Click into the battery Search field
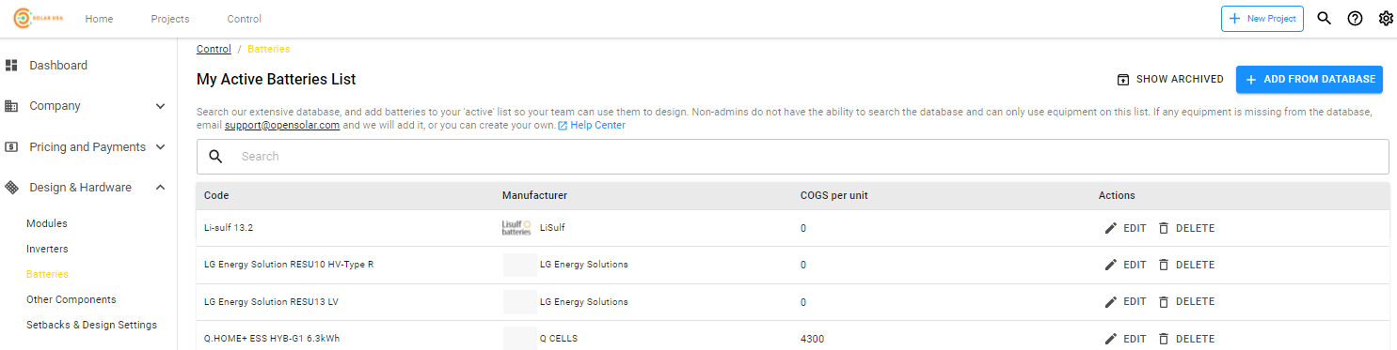Image resolution: width=1397 pixels, height=350 pixels. [x=793, y=157]
